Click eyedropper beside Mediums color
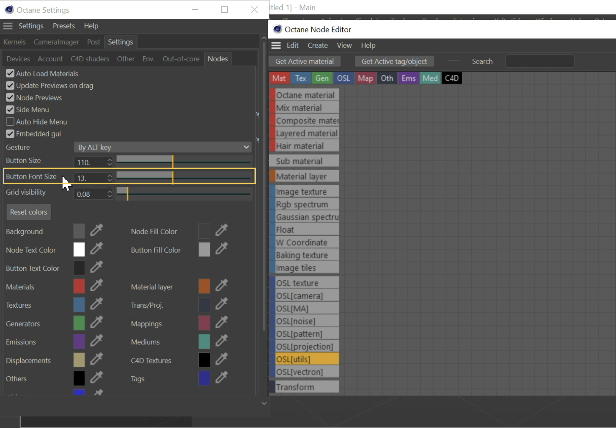The height and width of the screenshot is (428, 616). click(x=221, y=341)
